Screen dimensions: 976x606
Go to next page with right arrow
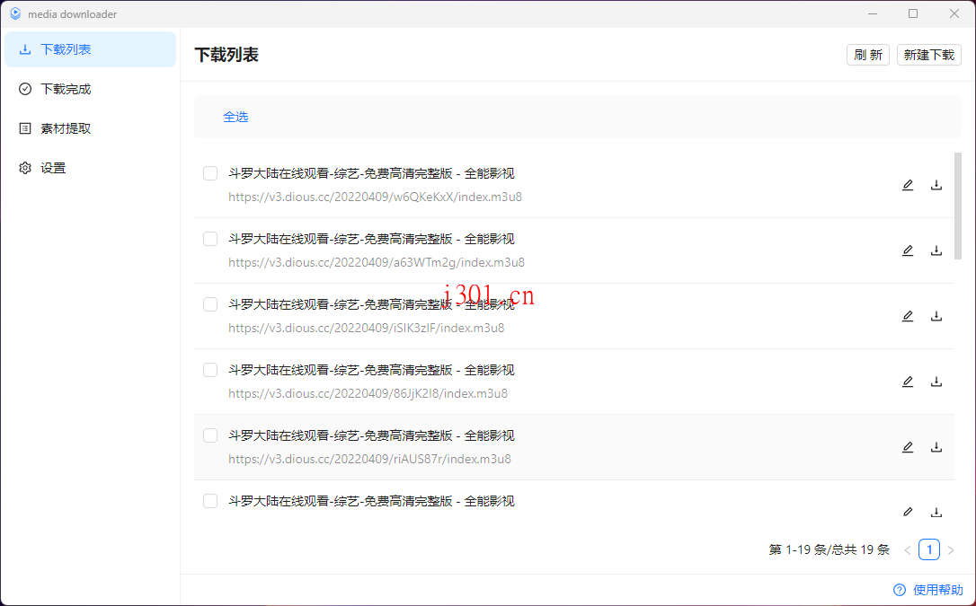951,549
